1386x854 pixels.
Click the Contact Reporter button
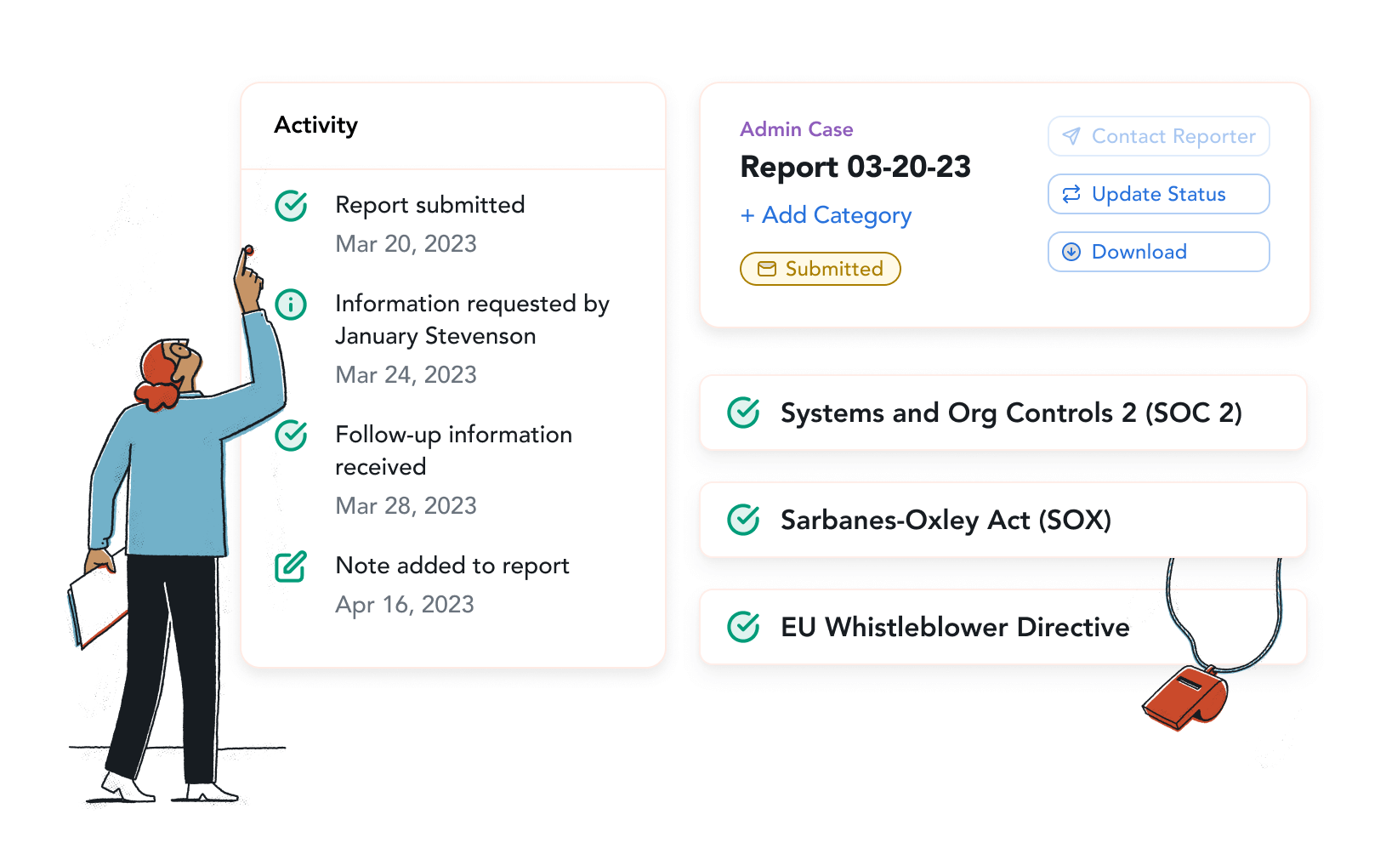pos(1158,136)
